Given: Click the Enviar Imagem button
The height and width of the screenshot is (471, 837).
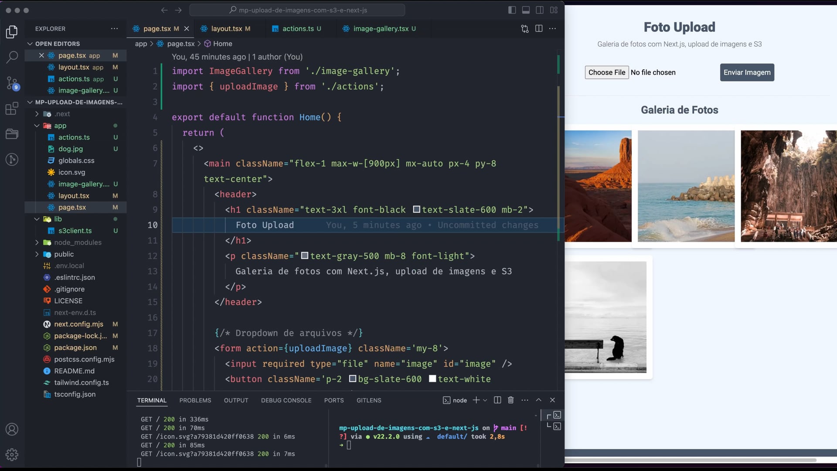Looking at the screenshot, I should (x=747, y=72).
